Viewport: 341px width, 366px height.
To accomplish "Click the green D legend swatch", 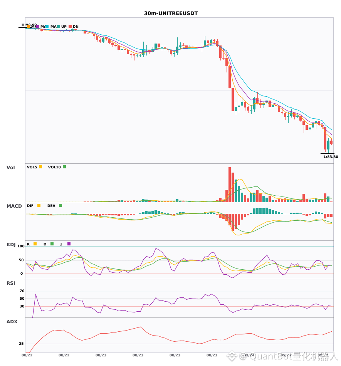I will [x=52, y=244].
